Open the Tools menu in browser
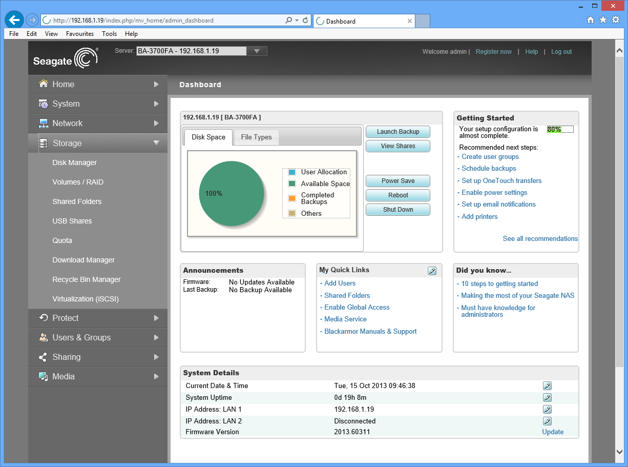 (109, 34)
